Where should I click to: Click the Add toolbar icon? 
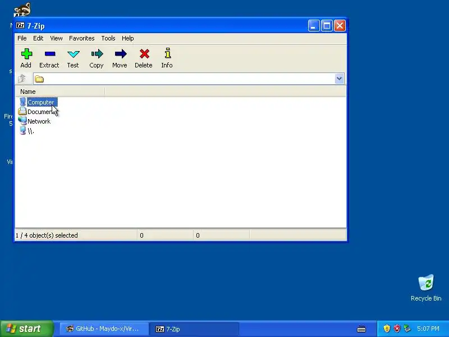coord(26,53)
